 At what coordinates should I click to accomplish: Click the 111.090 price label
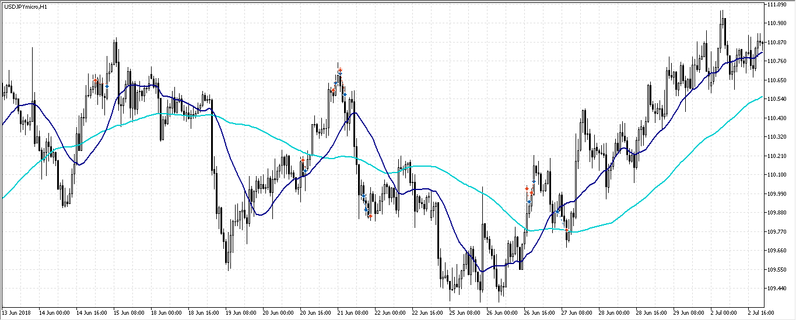coord(777,5)
